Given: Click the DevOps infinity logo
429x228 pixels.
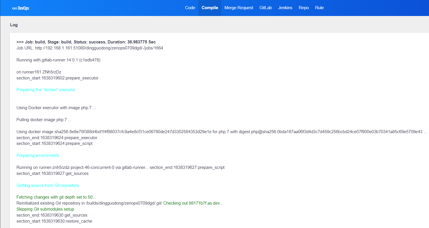Looking at the screenshot, I should pyautogui.click(x=21, y=8).
